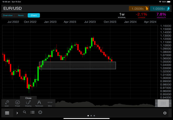Tap the battery 100% indicator
Screen dimensions: 173x120
pos(166,2)
